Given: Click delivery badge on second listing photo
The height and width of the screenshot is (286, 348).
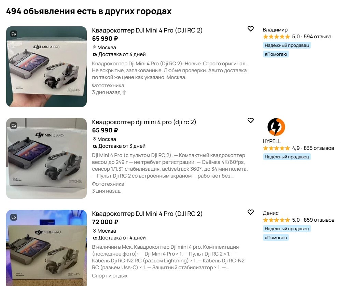Looking at the screenshot, I should [14, 126].
